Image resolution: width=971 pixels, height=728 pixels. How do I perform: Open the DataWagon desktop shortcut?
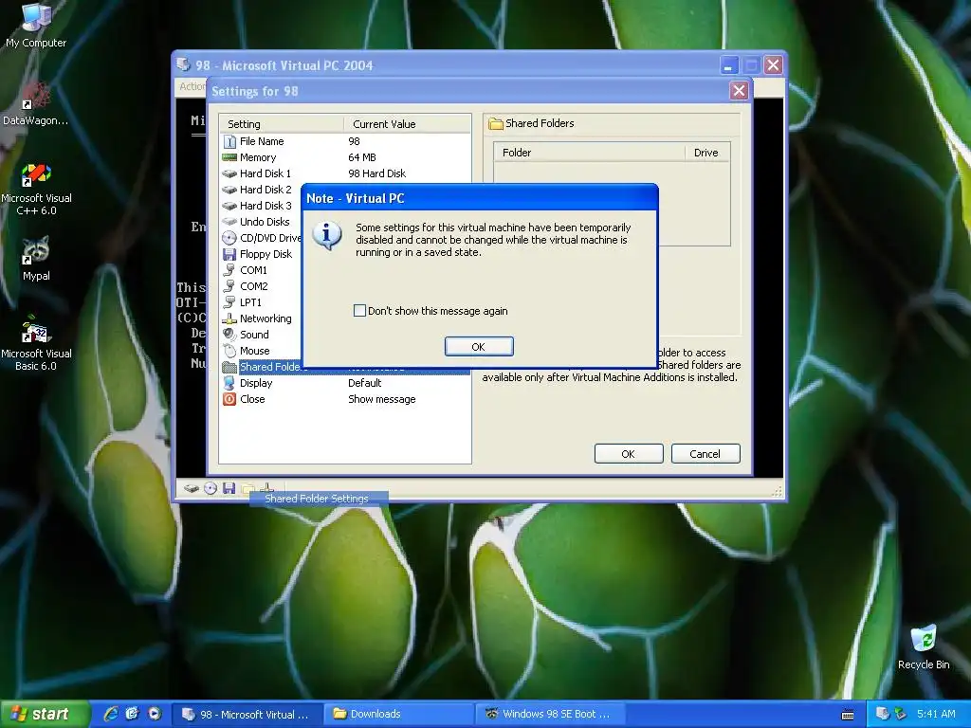pyautogui.click(x=35, y=104)
